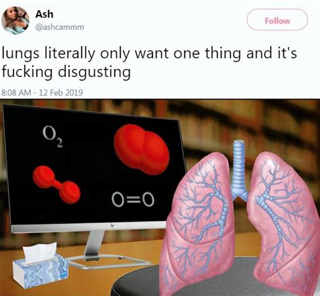This screenshot has width=320, height=296.
Task: Click the blue trachea between the lungs
Action: 240,170
